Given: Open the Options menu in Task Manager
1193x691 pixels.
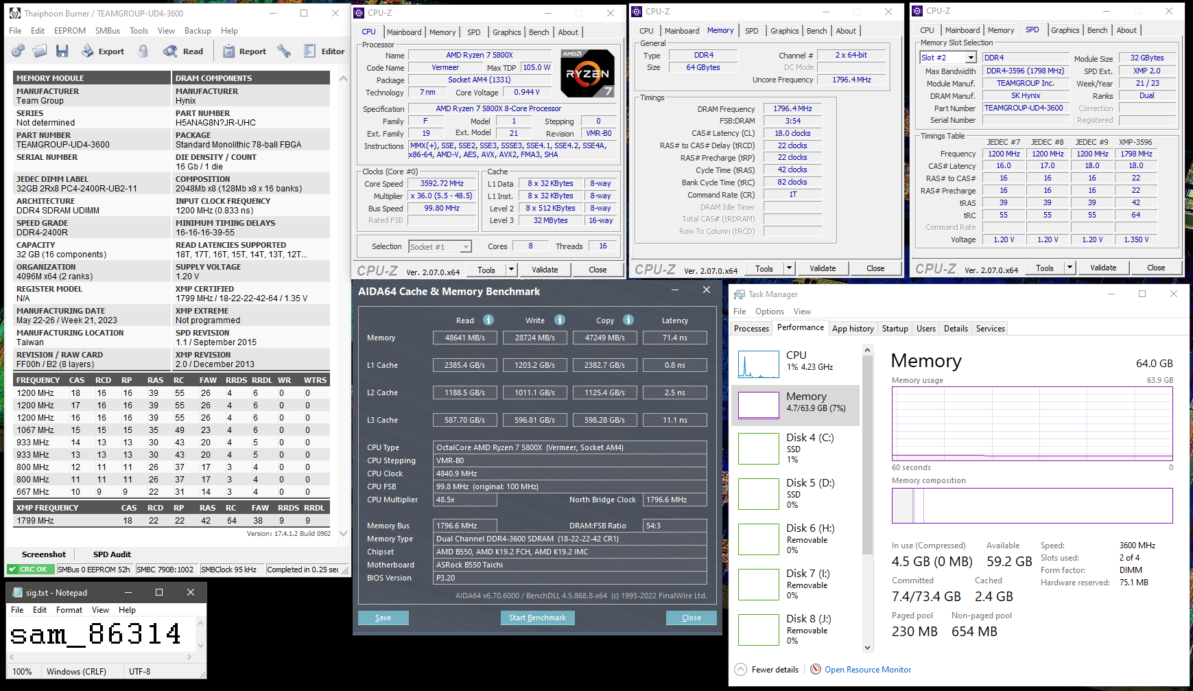Looking at the screenshot, I should coord(770,312).
